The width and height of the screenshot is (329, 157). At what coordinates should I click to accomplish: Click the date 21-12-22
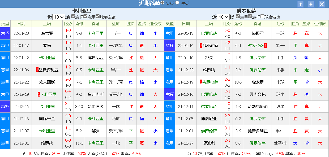click(x=21, y=82)
